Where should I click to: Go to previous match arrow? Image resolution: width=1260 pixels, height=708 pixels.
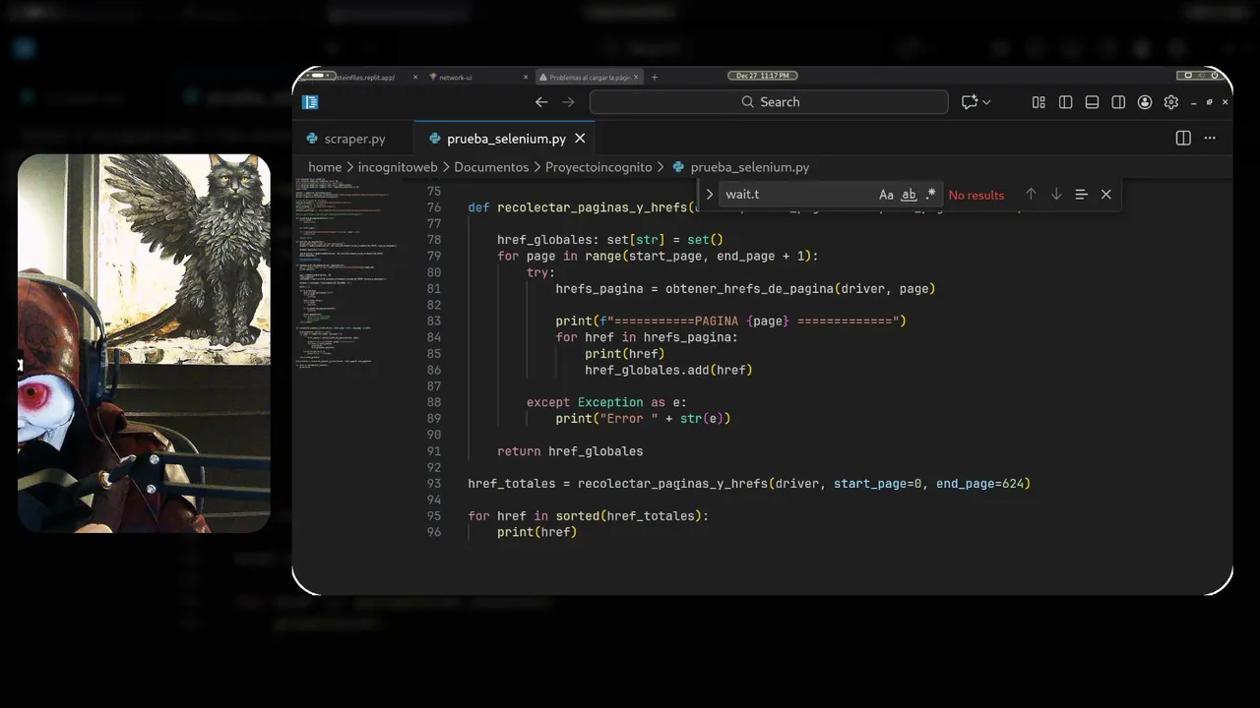1031,195
